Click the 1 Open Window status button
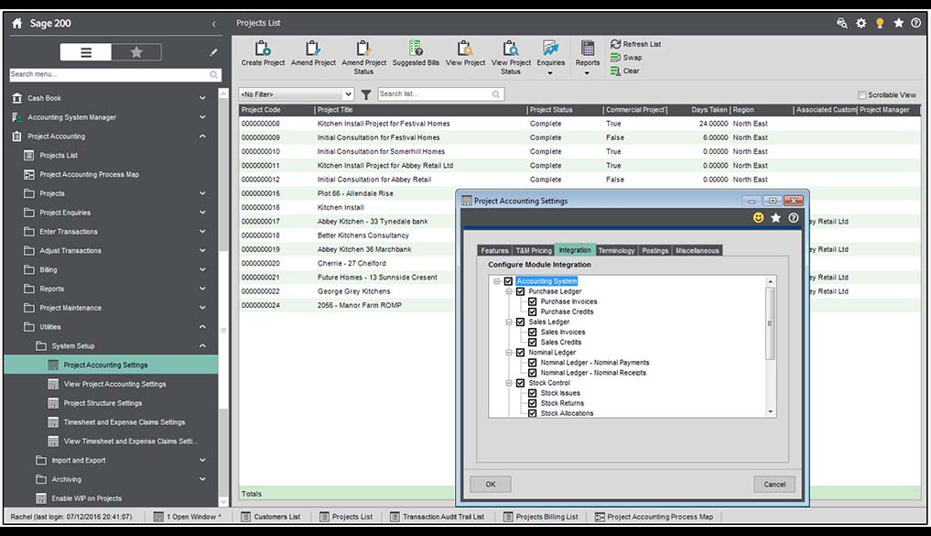Screen dimensions: 931x536 [x=187, y=517]
